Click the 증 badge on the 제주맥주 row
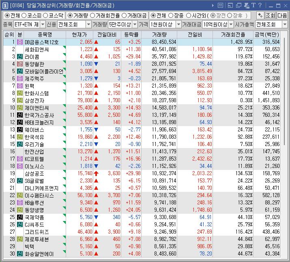The height and width of the screenshot is (262, 290). [x=19, y=78]
